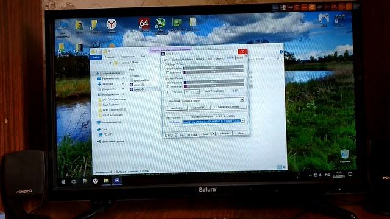The image size is (390, 219).
Task: Switch to the CPU tab in CPU-Z
Action: pos(166,60)
